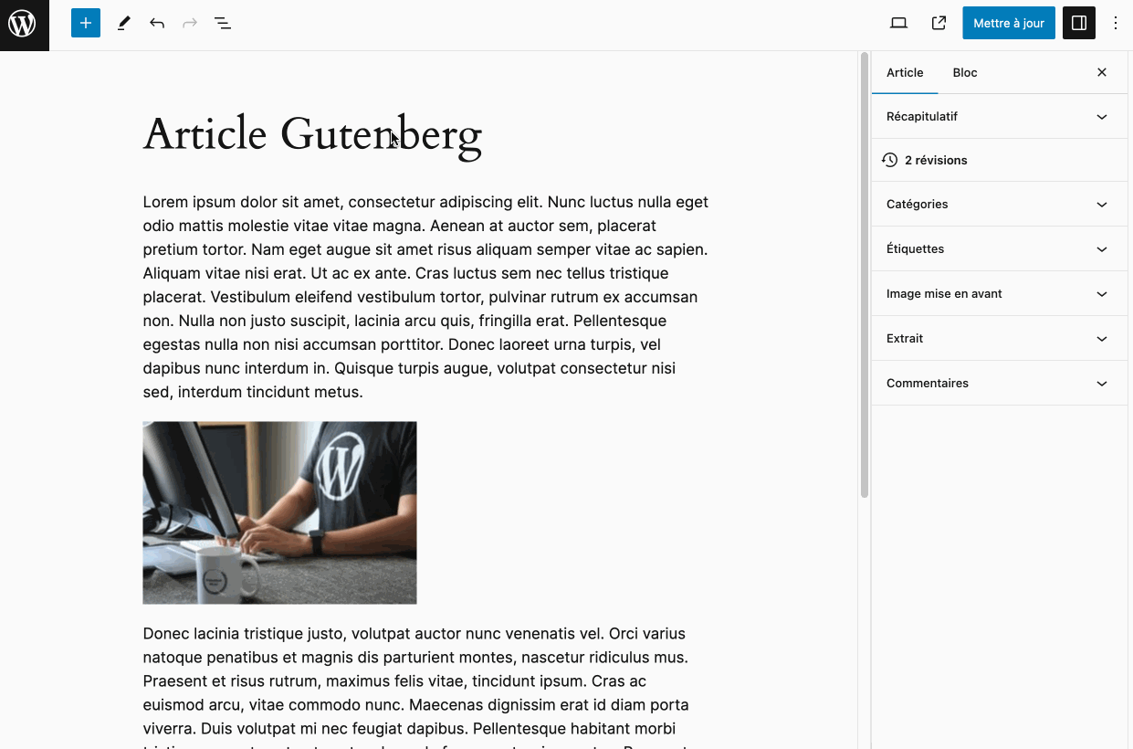Screen dimensions: 1133x749
Task: Click the WordPress logo in the corner
Action: click(x=24, y=25)
